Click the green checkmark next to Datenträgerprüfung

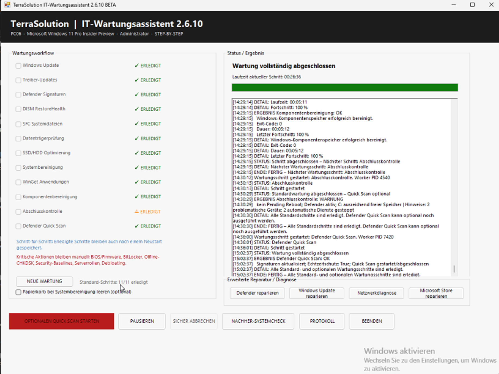137,139
